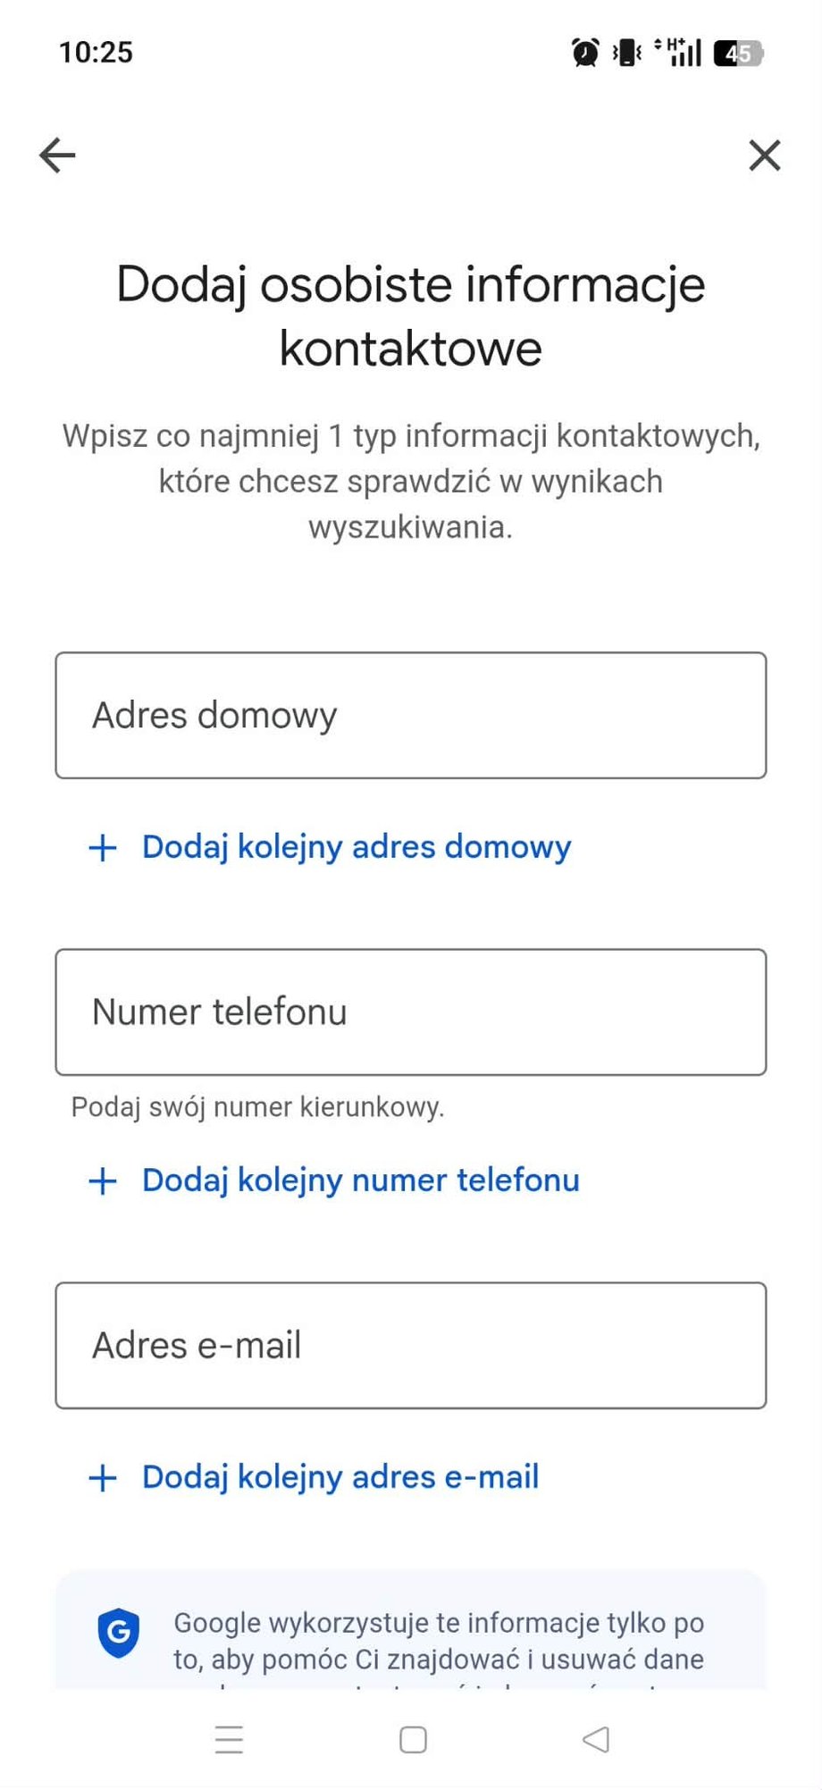Tap the recent apps icon in navigation bar

click(229, 1739)
